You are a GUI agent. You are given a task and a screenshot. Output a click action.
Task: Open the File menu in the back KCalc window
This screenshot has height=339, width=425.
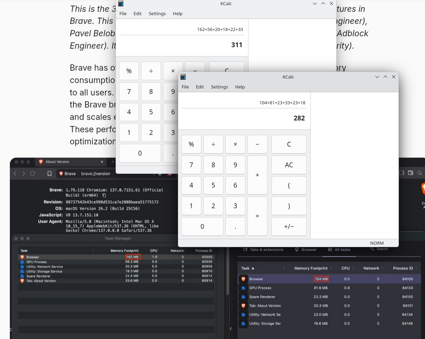click(x=123, y=13)
